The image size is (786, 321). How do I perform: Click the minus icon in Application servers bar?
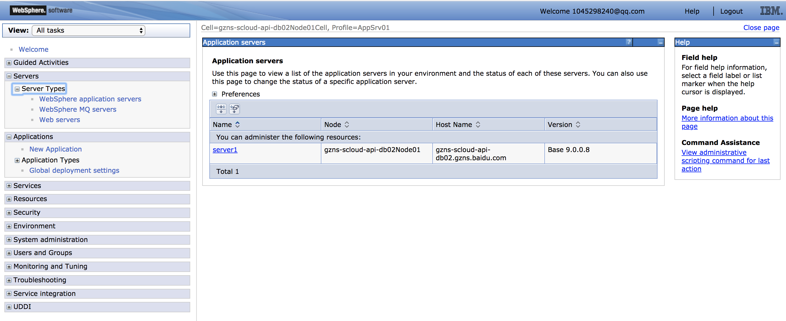(661, 43)
